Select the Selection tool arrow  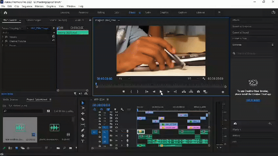[x=83, y=103]
